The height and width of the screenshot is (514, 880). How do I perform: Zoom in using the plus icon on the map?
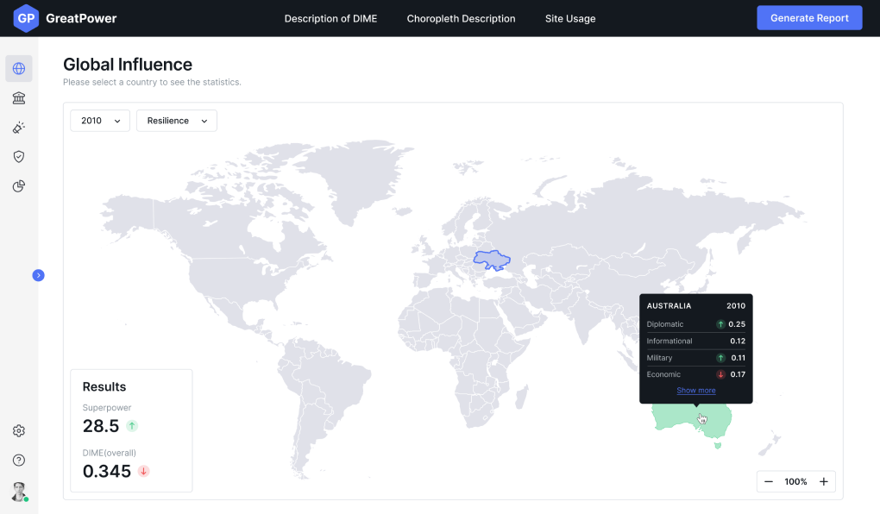click(x=823, y=481)
